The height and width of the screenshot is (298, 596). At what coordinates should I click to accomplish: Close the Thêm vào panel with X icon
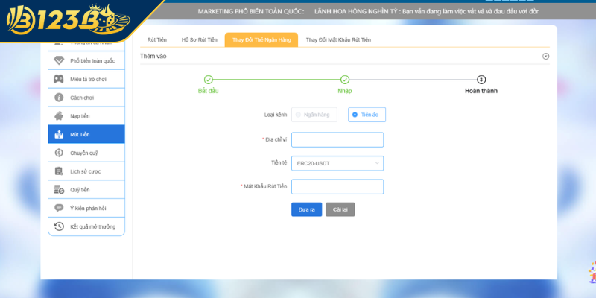pos(545,56)
